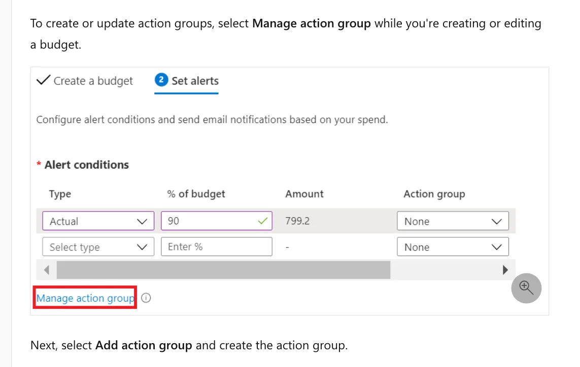Screen dimensions: 580x367
Task: Click info icon beside Manage action group
Action: point(146,298)
